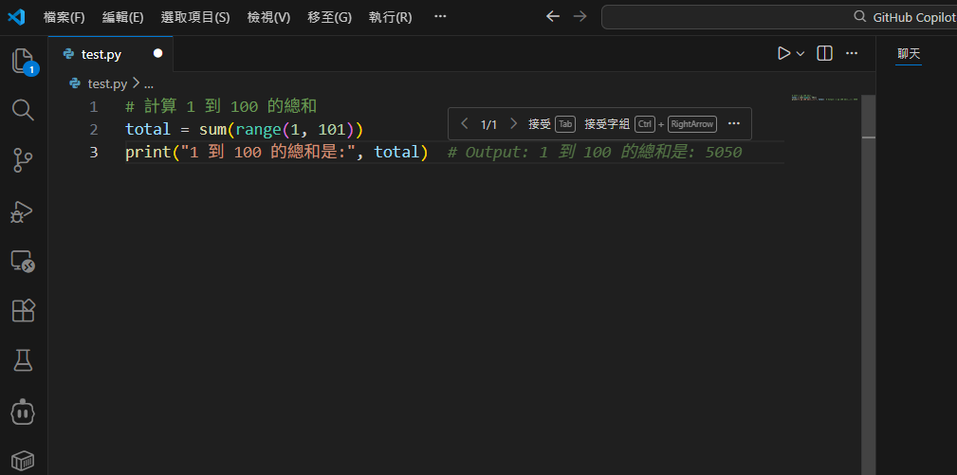Open the Source Control view icon
The height and width of the screenshot is (475, 957).
coord(23,160)
